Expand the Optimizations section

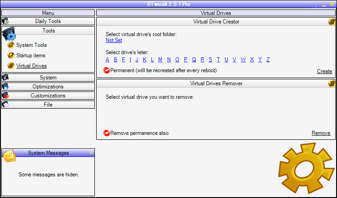click(x=48, y=87)
